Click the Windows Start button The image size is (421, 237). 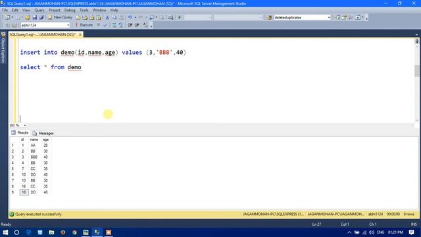[x=5, y=232]
